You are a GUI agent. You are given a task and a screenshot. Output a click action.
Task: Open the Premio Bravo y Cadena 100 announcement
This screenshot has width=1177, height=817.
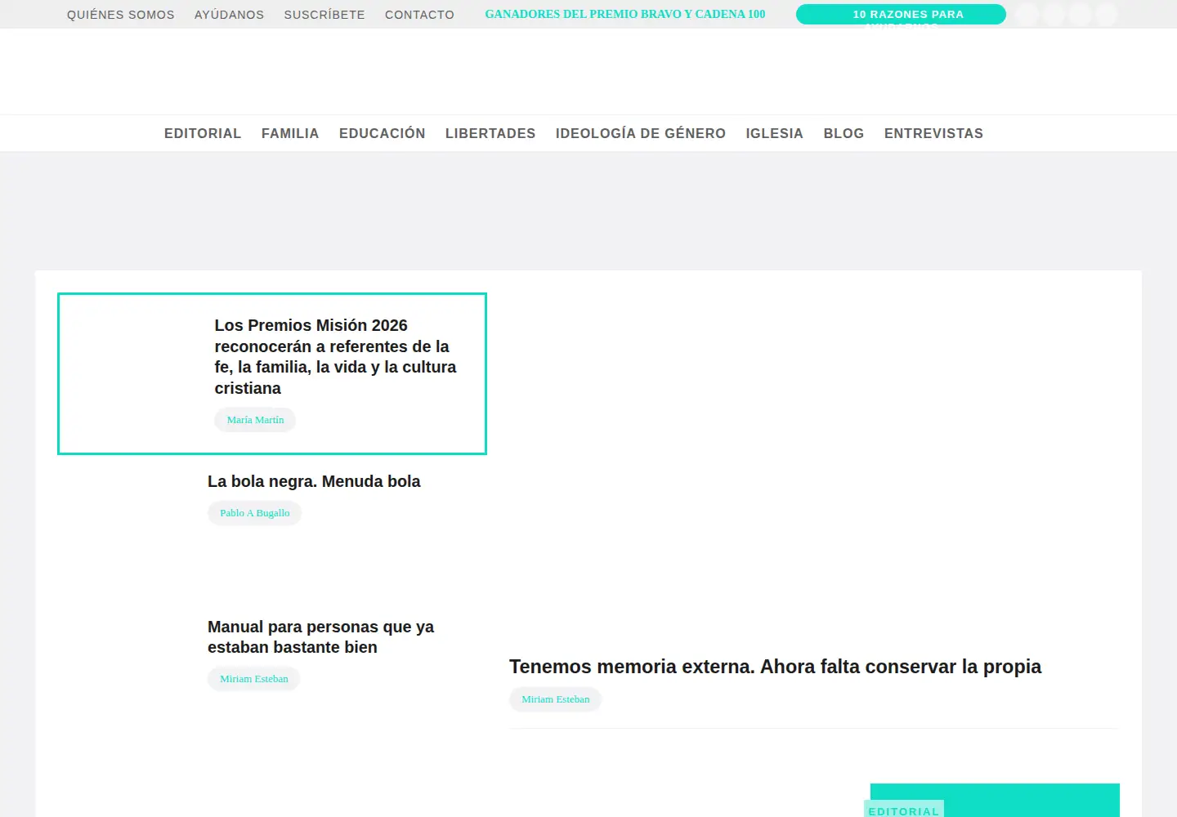625,14
